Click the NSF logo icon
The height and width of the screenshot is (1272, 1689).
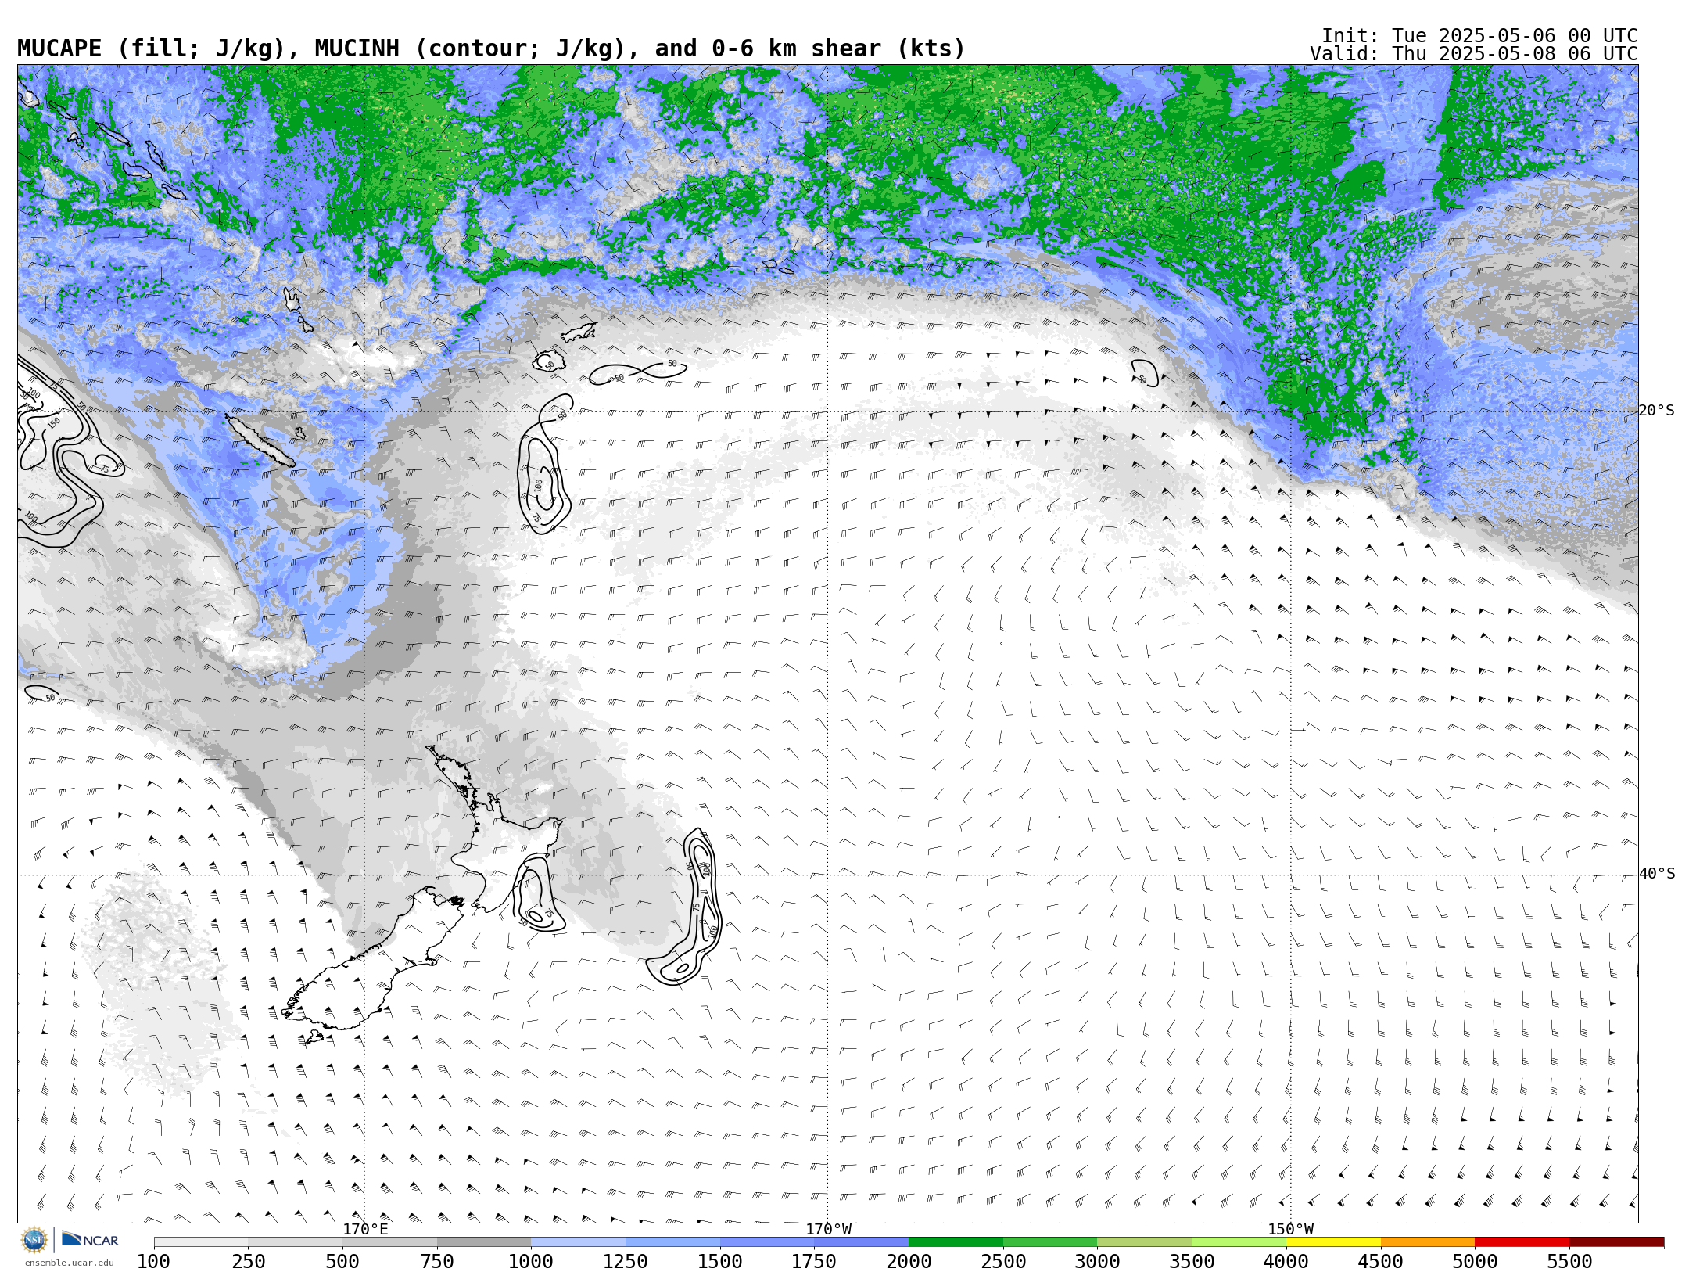tap(34, 1240)
